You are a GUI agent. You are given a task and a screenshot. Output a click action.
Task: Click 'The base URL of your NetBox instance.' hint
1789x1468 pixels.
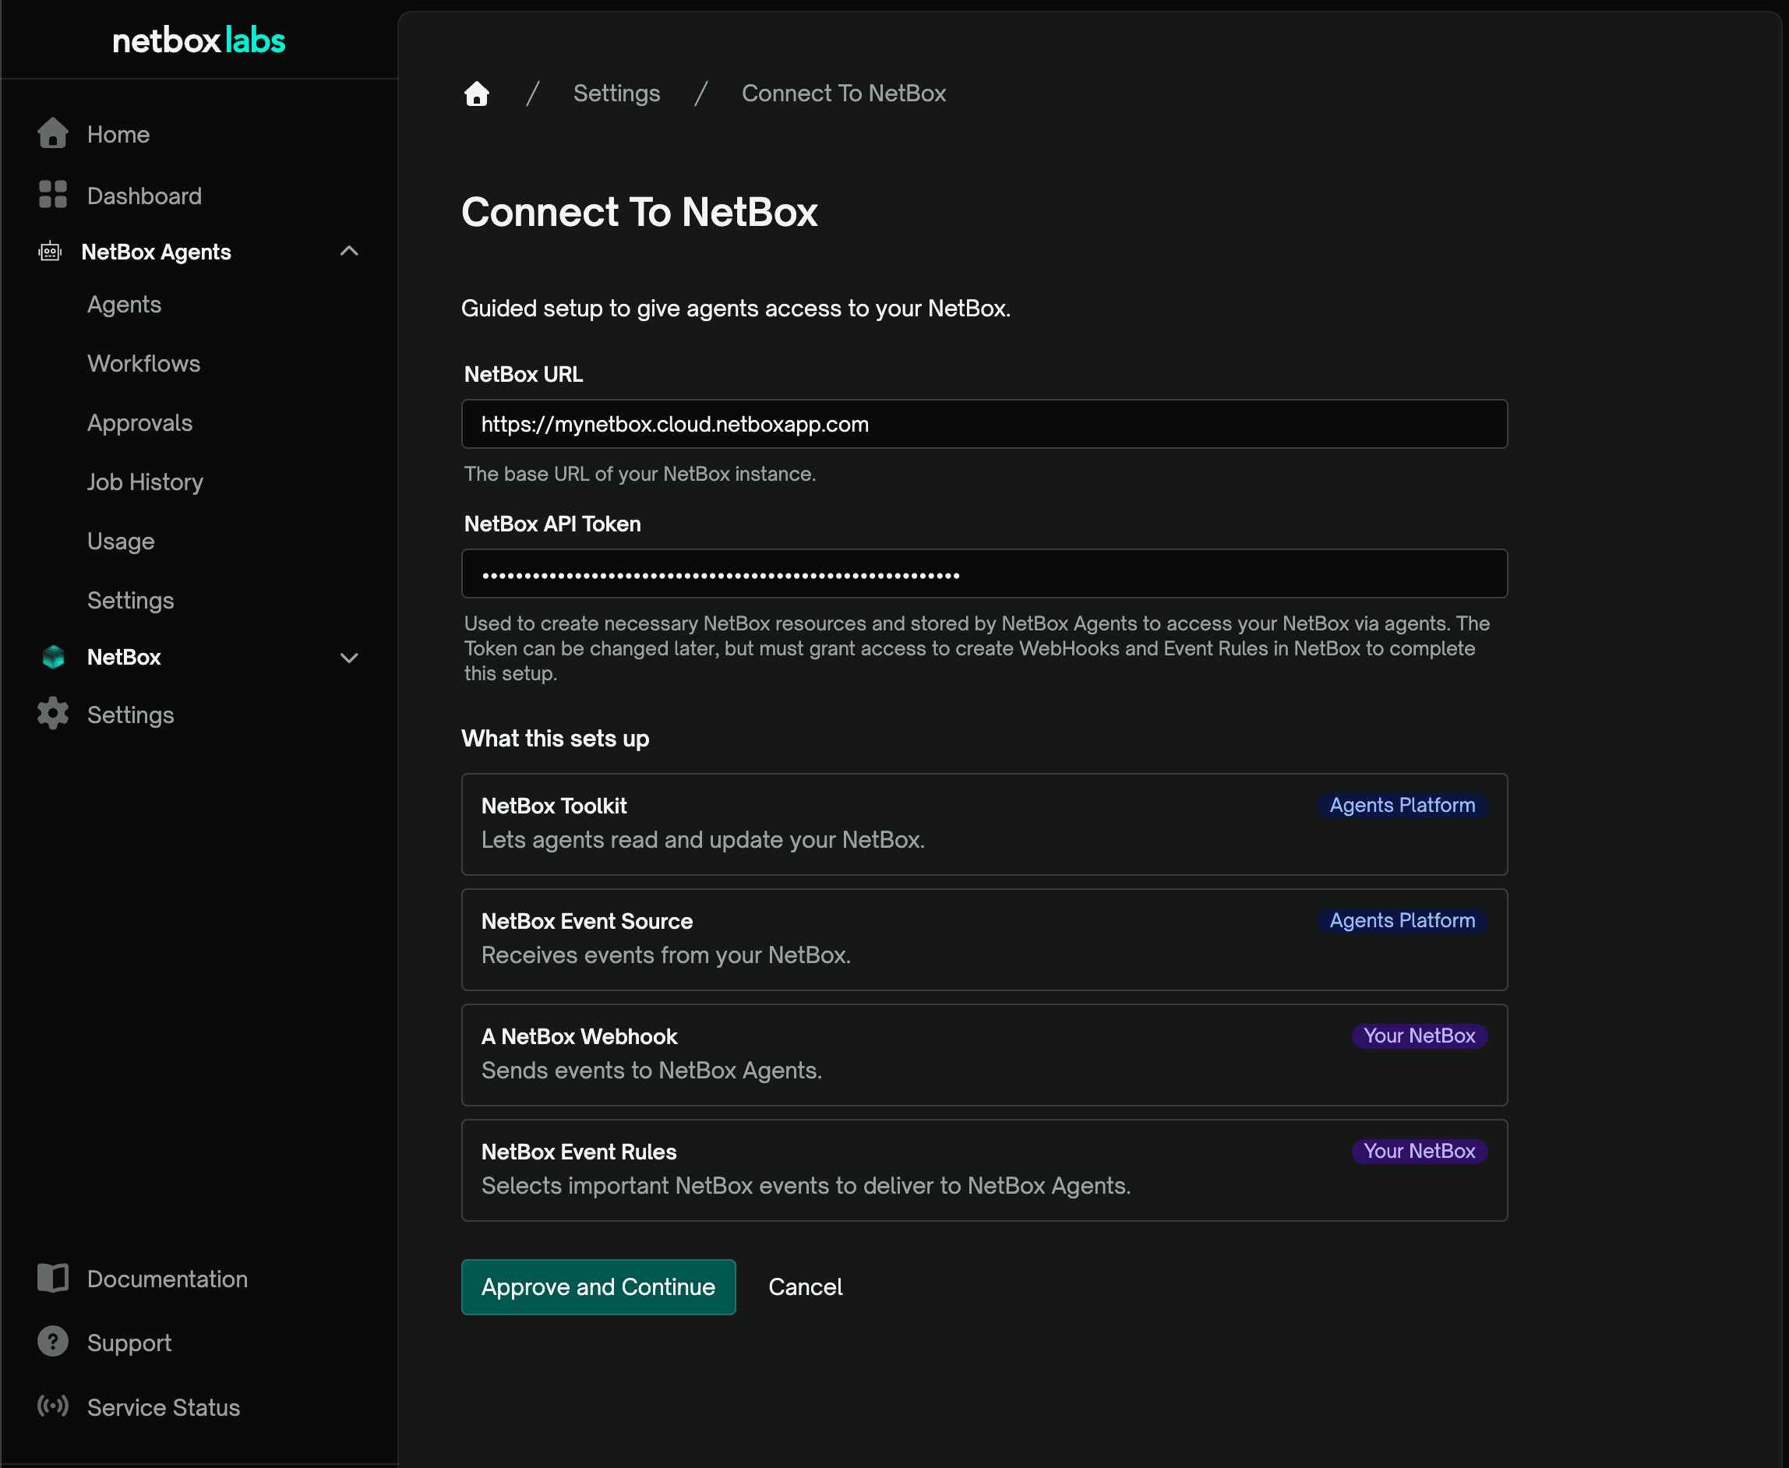(x=640, y=474)
